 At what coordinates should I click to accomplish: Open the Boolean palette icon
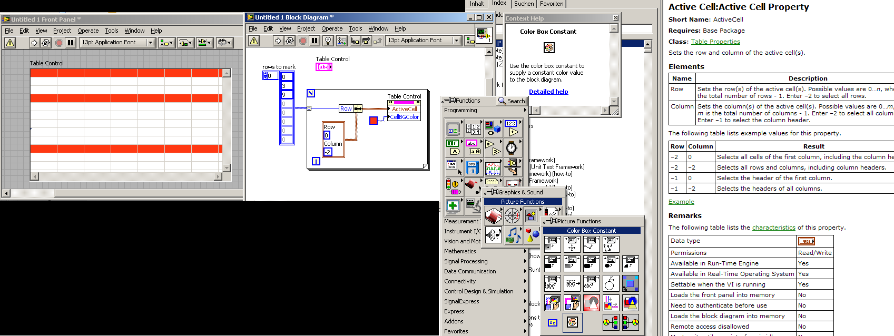[453, 147]
